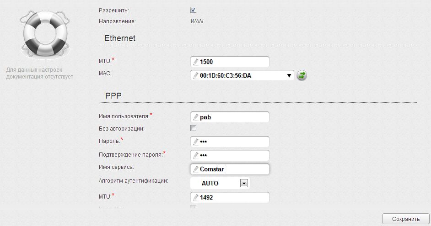This screenshot has height=226, width=431.
Task: Uncheck the Разрешить checkbox
Action: (x=193, y=10)
